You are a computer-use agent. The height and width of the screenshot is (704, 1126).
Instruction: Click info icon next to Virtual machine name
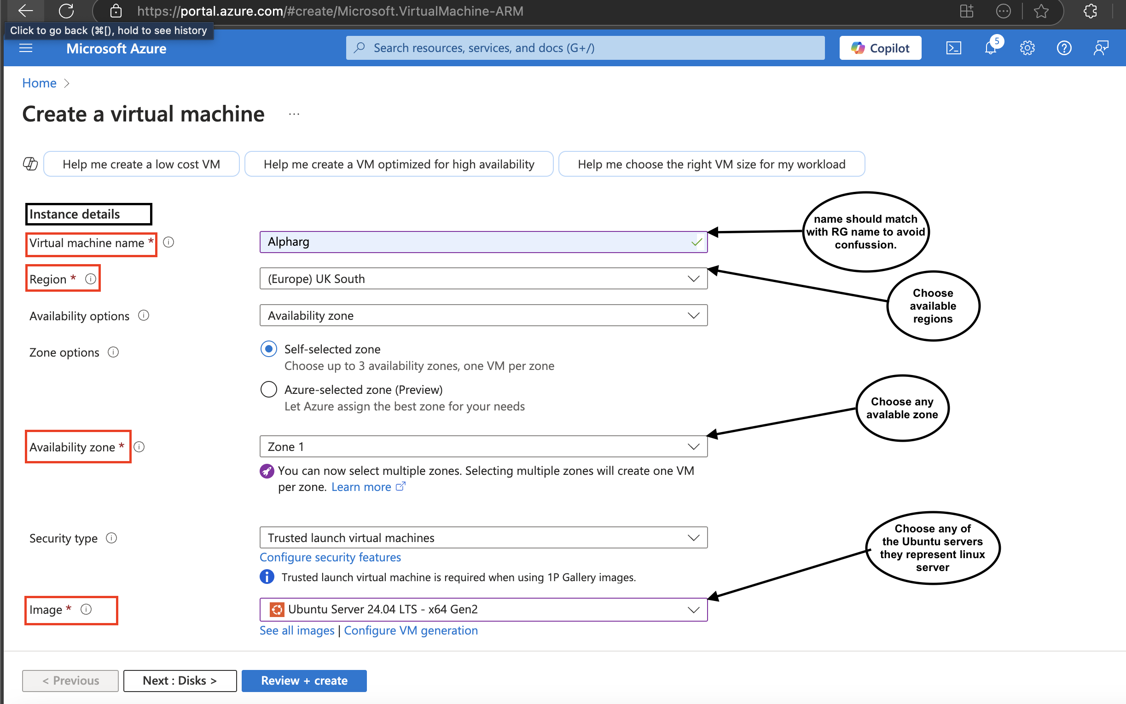[168, 242]
